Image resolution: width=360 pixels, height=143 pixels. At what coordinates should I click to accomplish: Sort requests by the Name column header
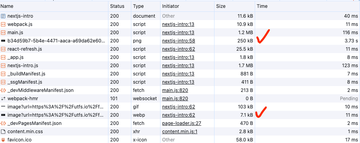point(7,6)
